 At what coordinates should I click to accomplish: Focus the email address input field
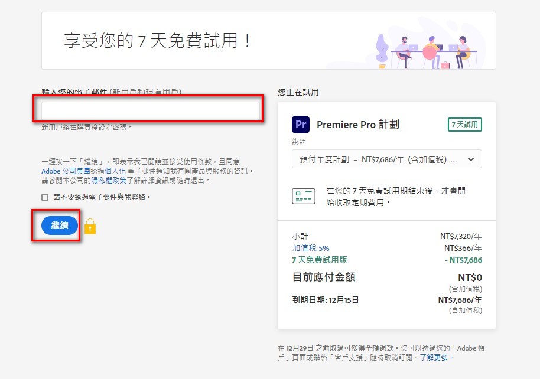(151, 111)
